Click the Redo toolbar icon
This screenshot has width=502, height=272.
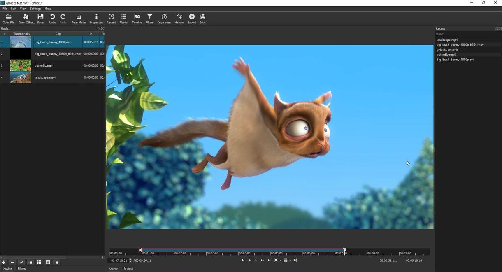click(63, 19)
